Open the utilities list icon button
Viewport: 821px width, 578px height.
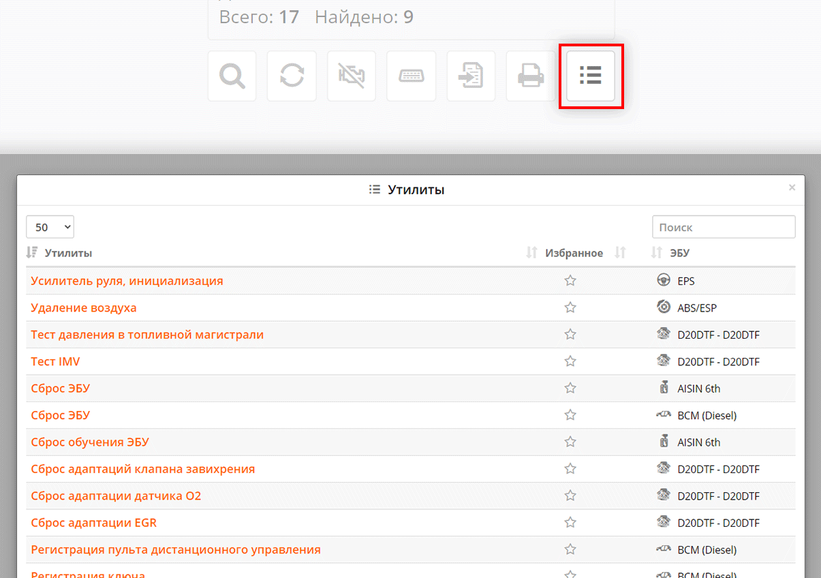tap(591, 76)
